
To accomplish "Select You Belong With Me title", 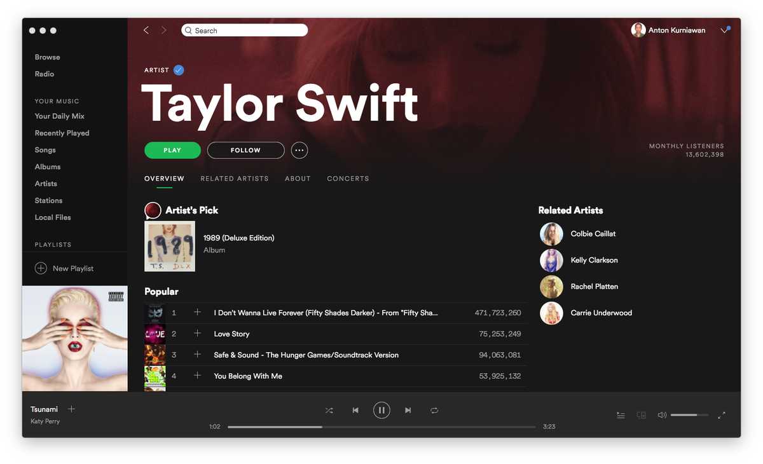I will click(x=248, y=376).
